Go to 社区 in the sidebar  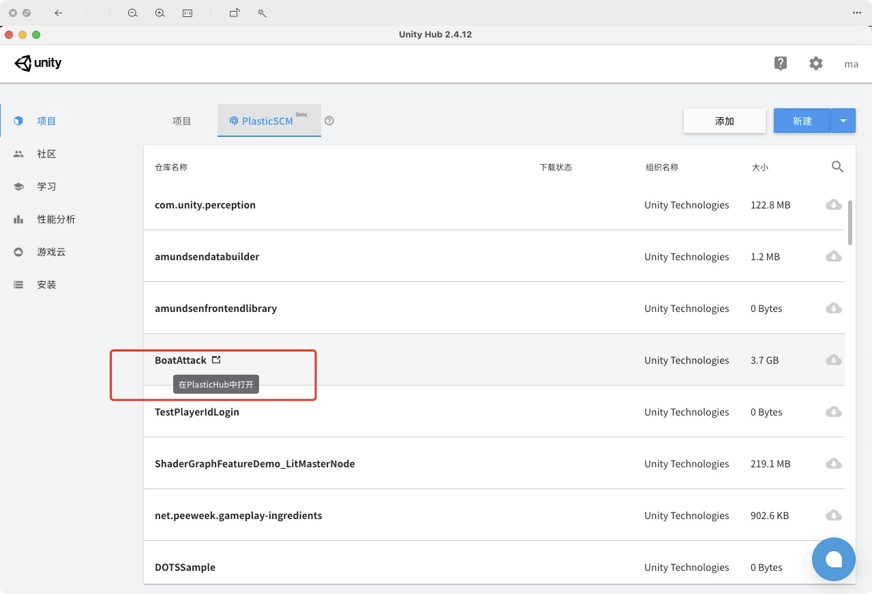pyautogui.click(x=46, y=154)
